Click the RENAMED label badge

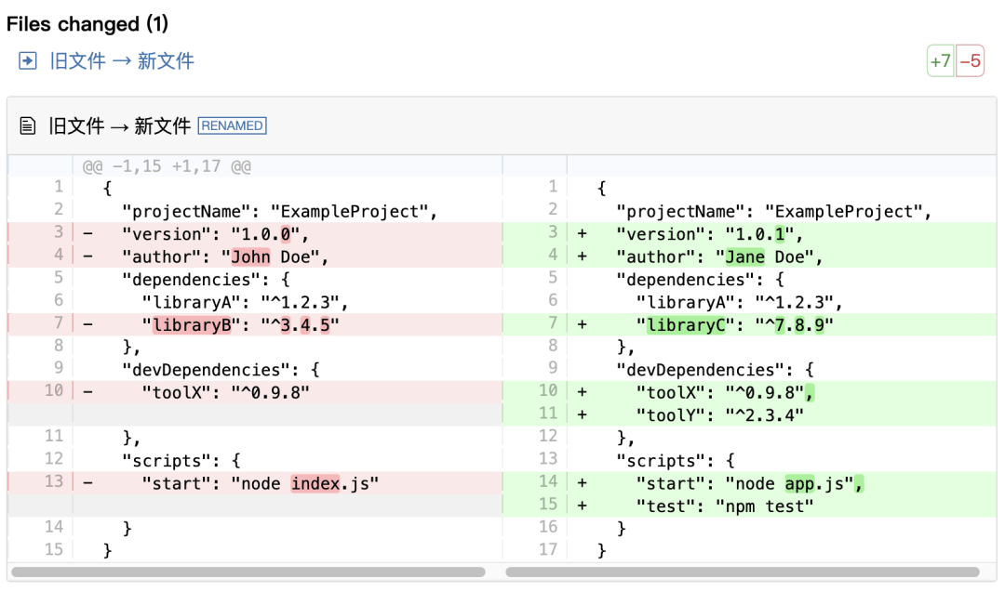[x=232, y=125]
